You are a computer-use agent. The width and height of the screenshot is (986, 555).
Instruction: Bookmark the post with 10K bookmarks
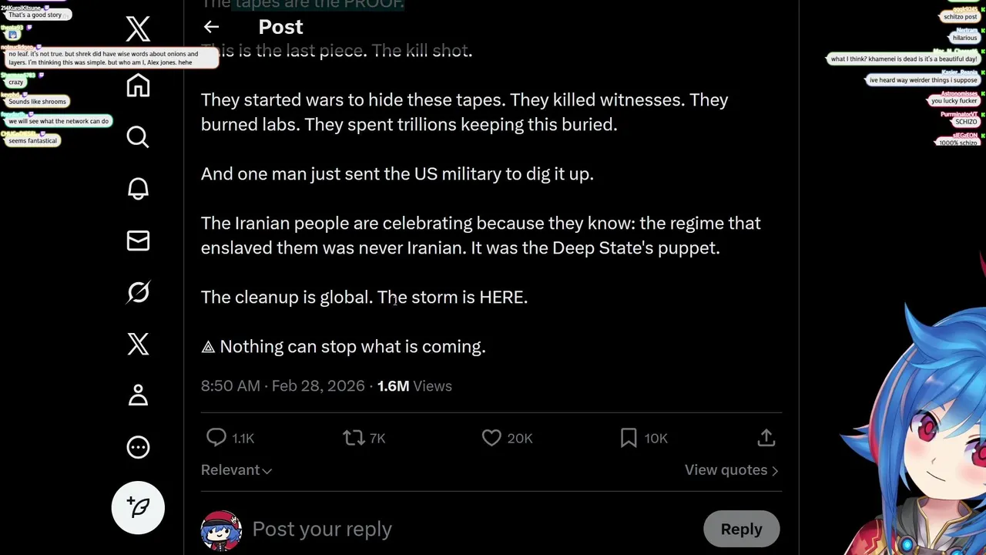pos(629,438)
